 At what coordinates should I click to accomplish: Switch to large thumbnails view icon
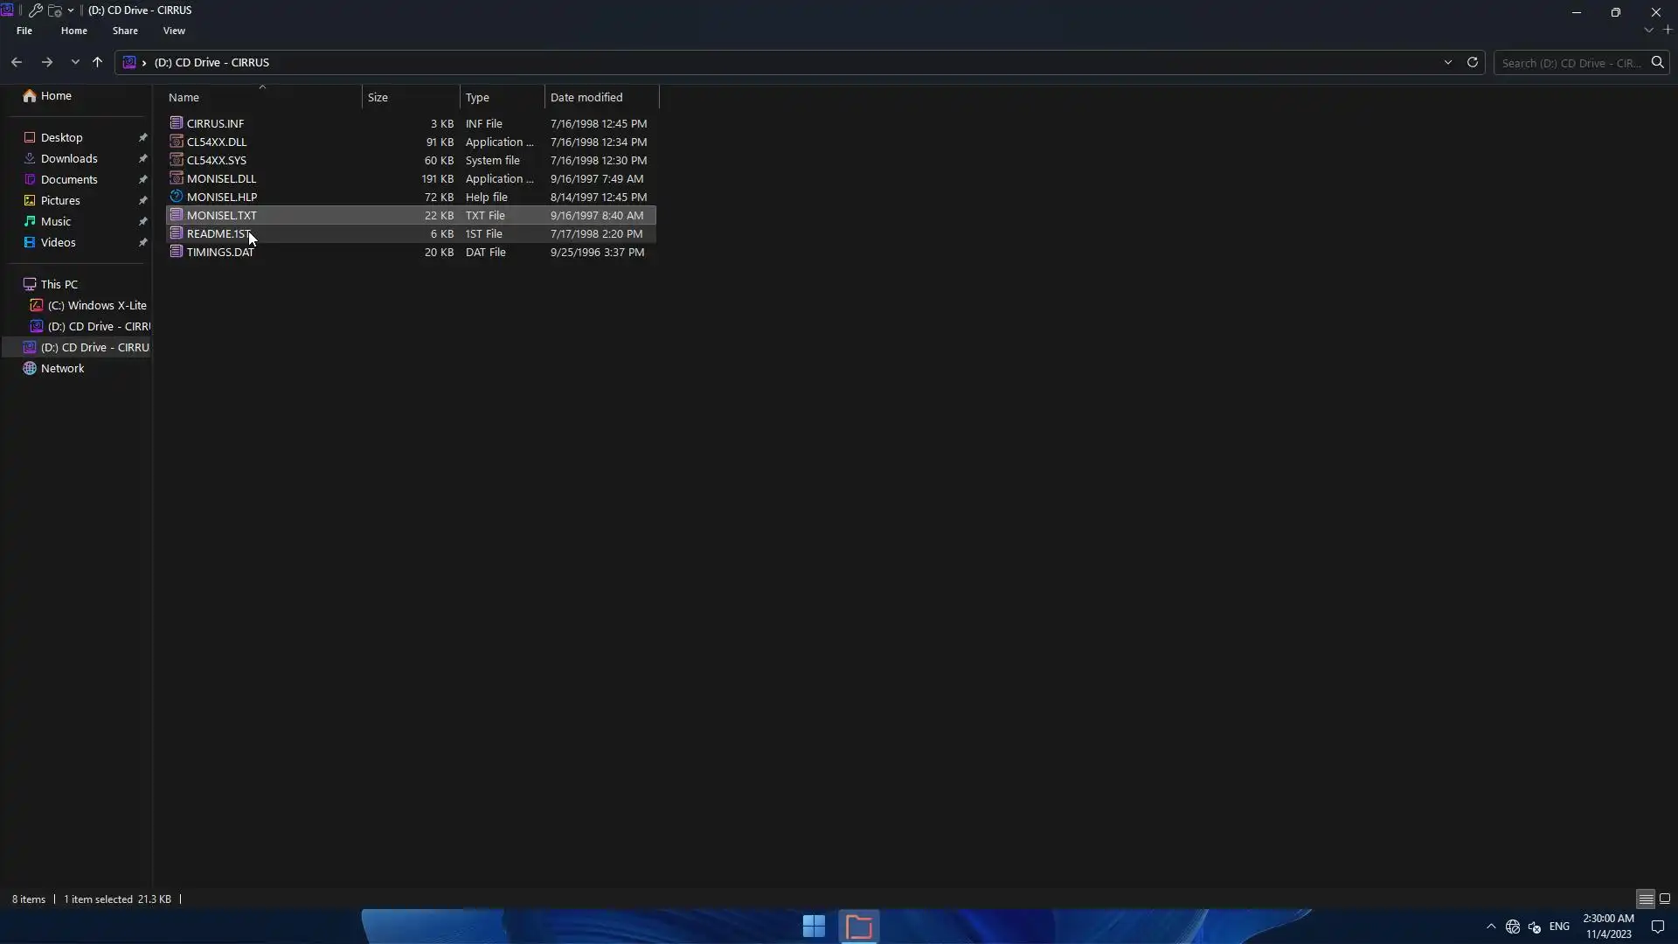(x=1665, y=899)
